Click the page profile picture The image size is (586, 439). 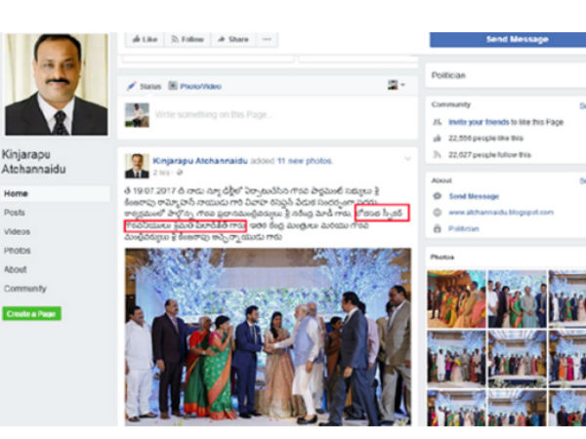click(56, 86)
